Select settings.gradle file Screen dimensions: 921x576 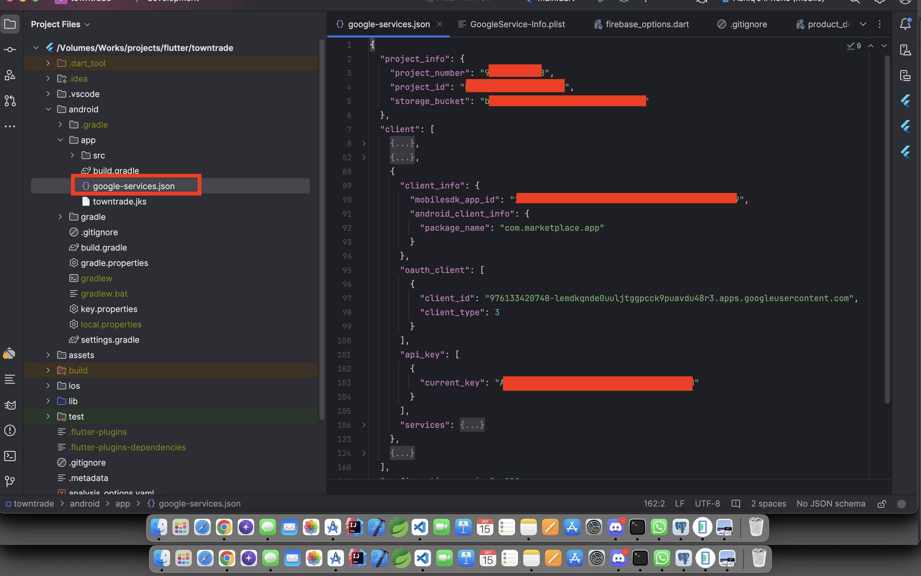pos(110,340)
